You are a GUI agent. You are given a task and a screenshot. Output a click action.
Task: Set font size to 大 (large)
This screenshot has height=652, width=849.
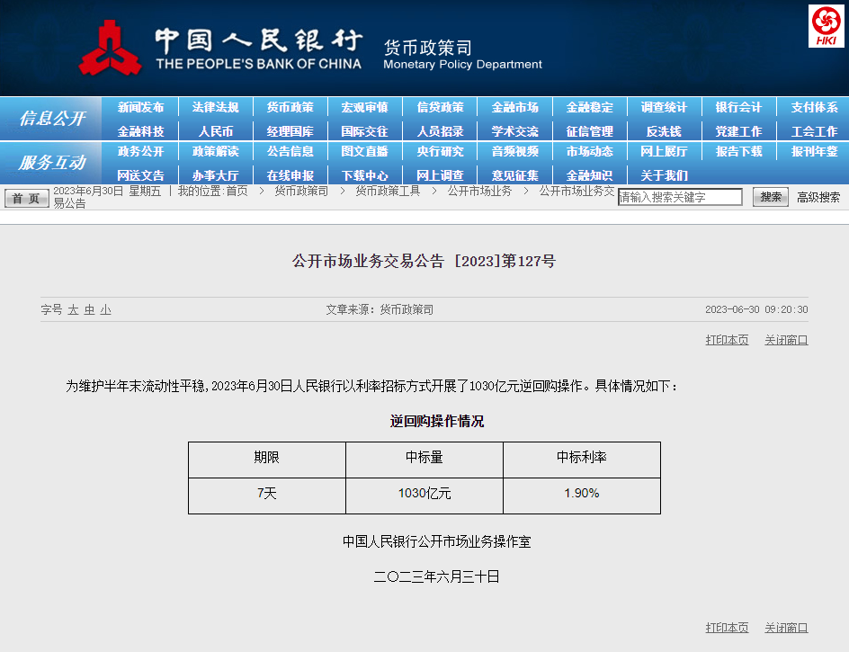click(x=74, y=309)
